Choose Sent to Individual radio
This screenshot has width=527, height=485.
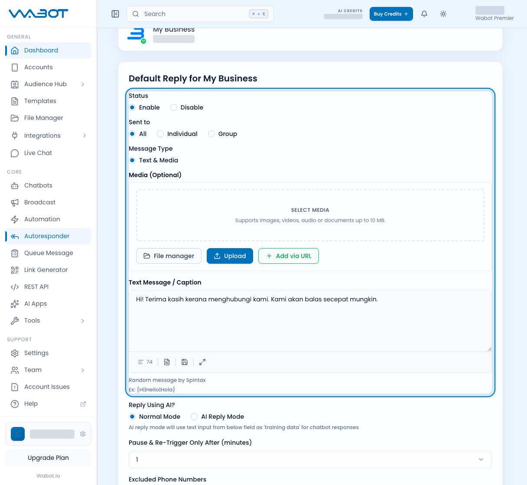(160, 134)
